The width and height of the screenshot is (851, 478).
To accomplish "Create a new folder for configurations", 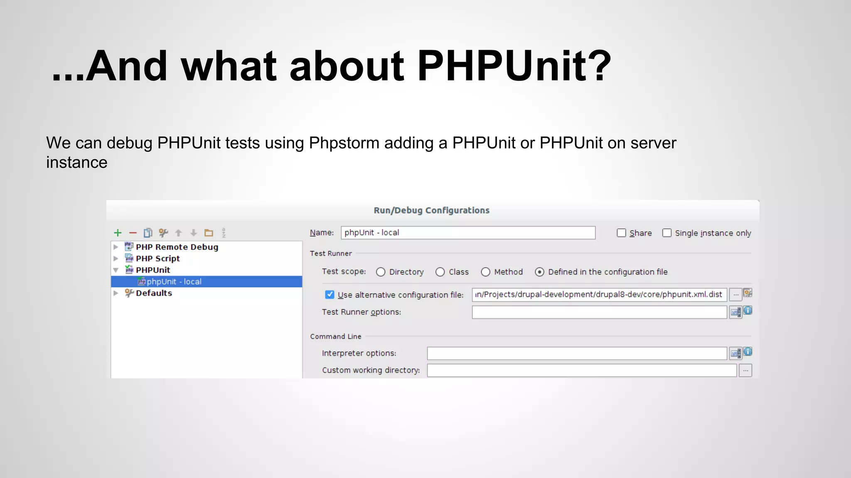I will tap(209, 233).
